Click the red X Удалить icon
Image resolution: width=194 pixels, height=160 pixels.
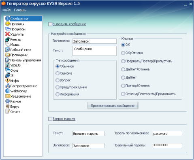[7, 34]
